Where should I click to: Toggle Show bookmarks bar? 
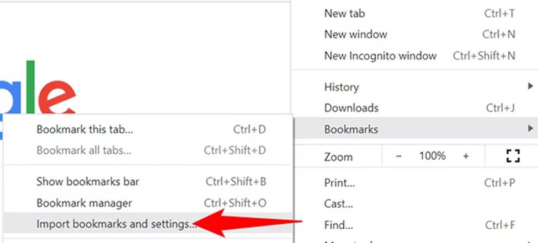88,181
